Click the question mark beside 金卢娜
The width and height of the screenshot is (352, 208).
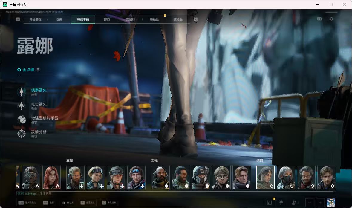coord(38,70)
